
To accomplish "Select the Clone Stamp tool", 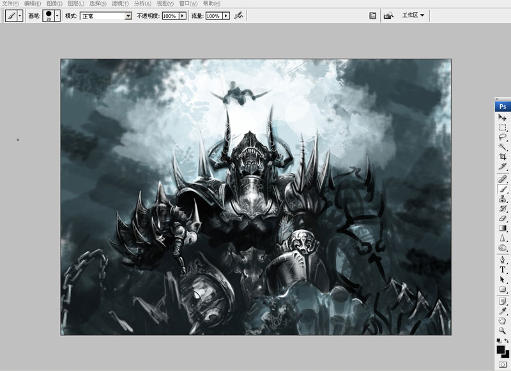I will click(502, 199).
